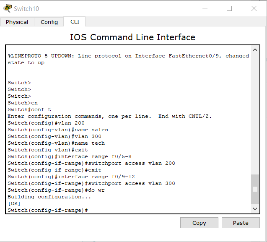The width and height of the screenshot is (267, 242).
Task: Click the 'IOS Command Line Interface' heading
Action: [x=132, y=37]
